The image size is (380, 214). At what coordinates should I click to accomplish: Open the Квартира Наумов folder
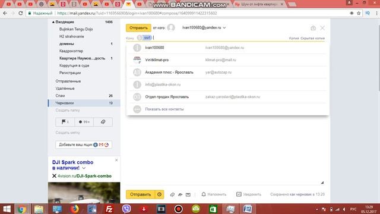[x=82, y=58]
